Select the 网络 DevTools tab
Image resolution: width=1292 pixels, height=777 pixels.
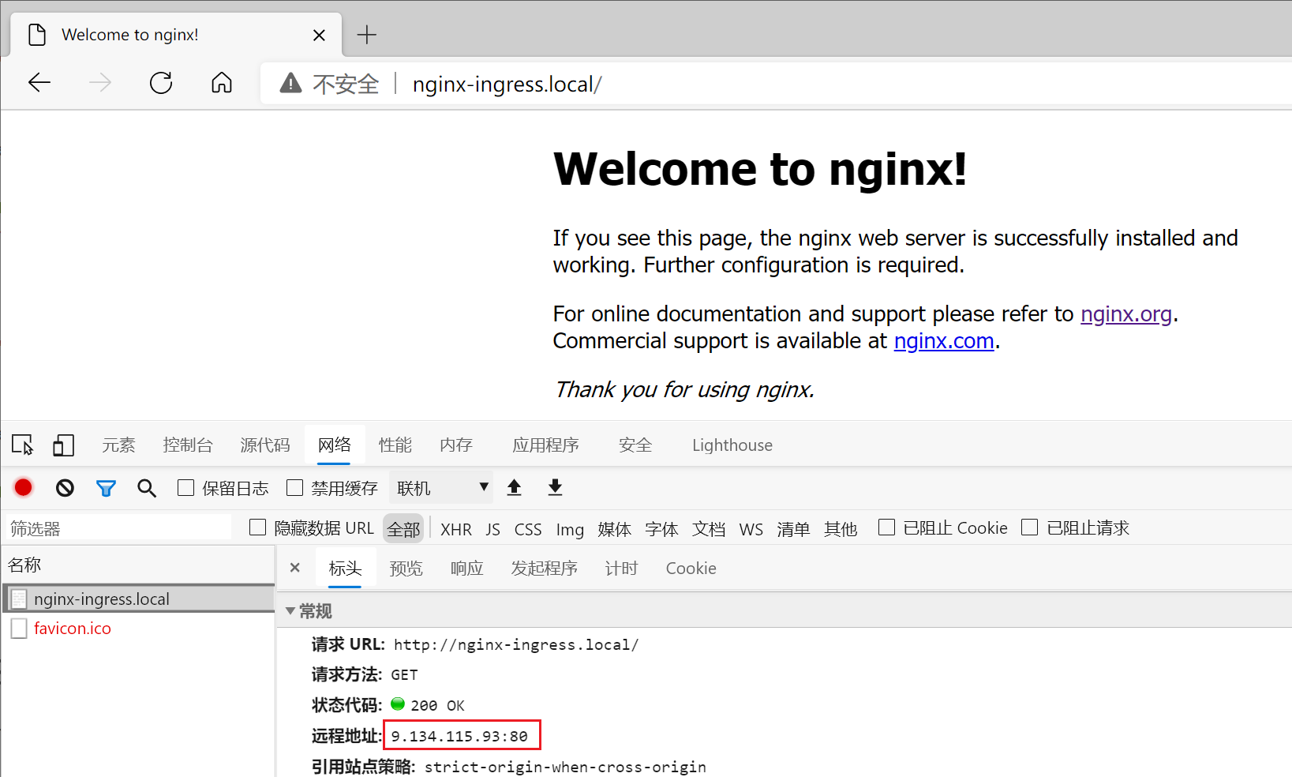click(x=335, y=445)
